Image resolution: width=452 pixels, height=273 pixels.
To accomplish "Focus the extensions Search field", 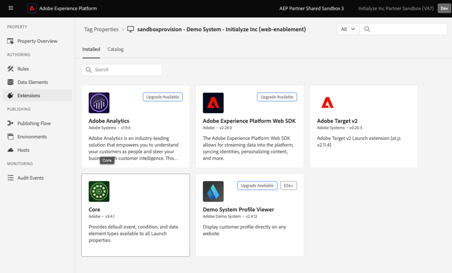I will pos(122,70).
